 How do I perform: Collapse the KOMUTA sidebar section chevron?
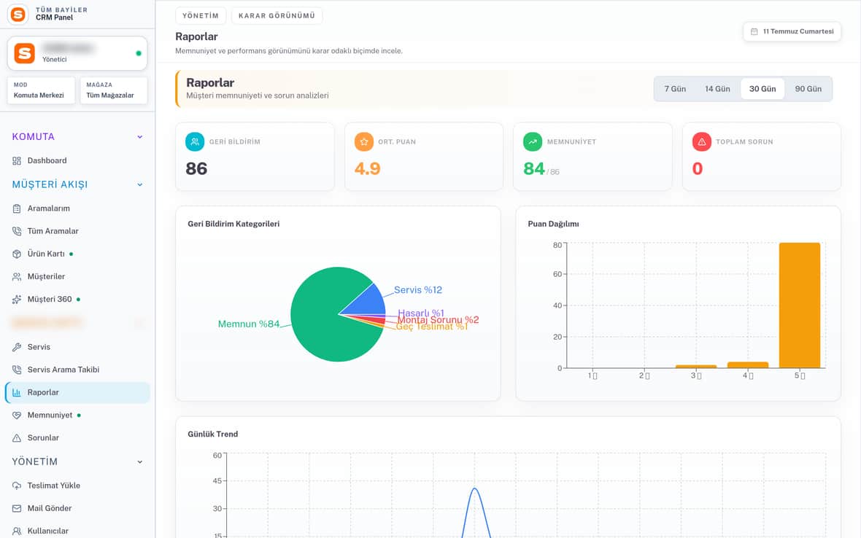(140, 137)
